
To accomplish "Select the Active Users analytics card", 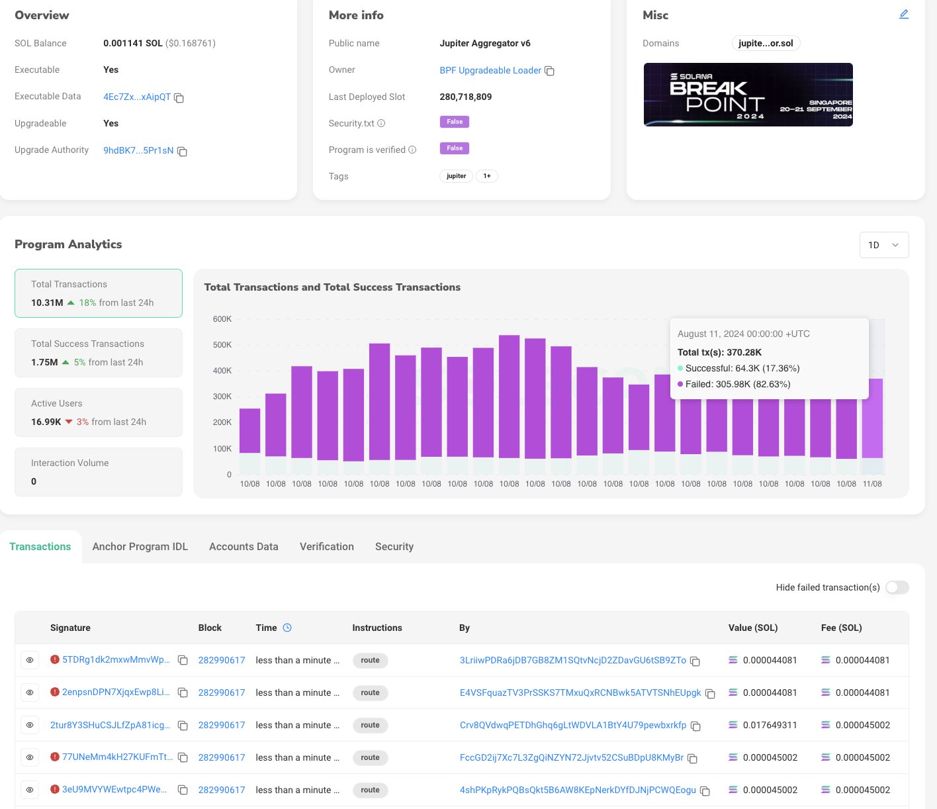I will 99,412.
